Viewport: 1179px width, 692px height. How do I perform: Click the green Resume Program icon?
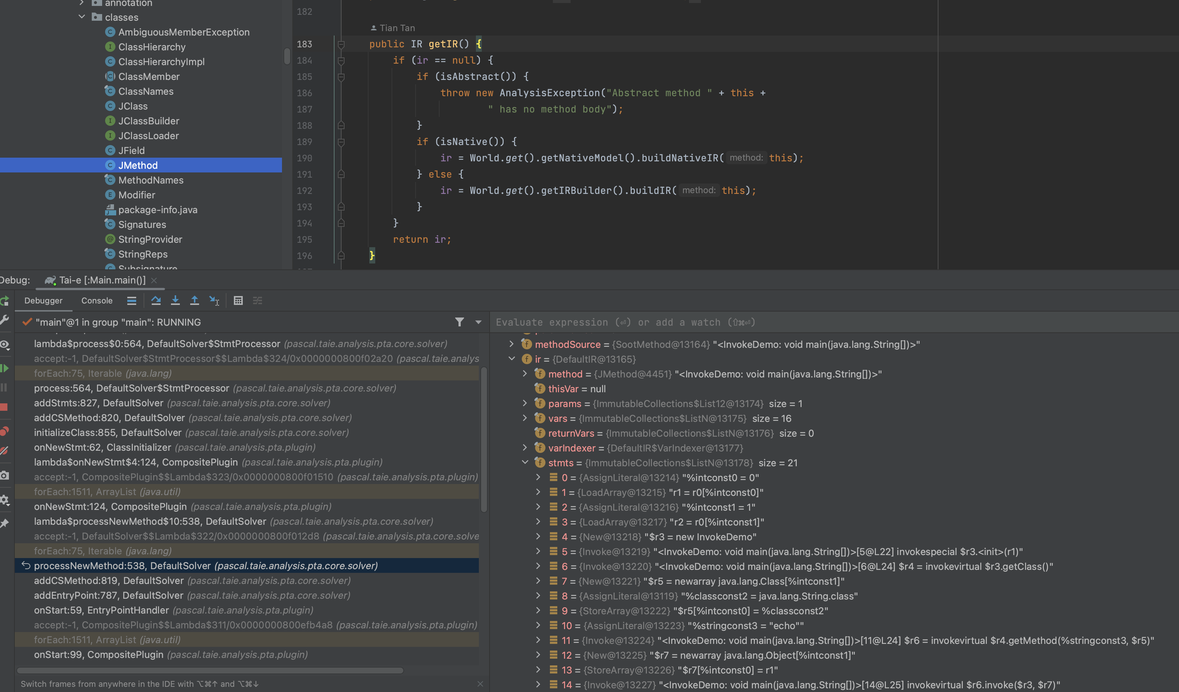click(x=4, y=368)
